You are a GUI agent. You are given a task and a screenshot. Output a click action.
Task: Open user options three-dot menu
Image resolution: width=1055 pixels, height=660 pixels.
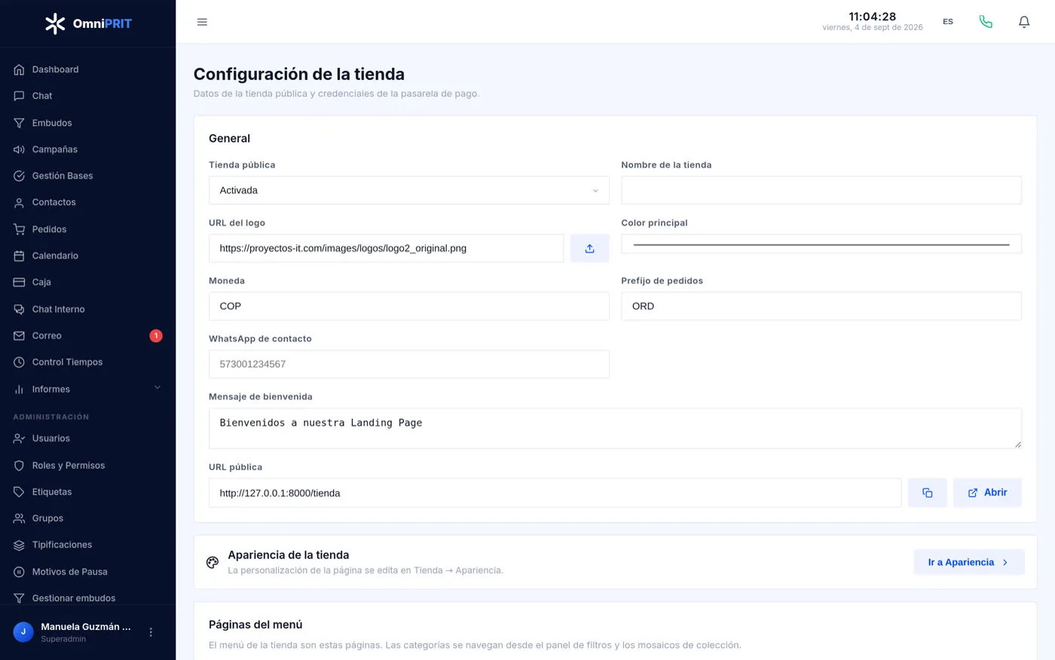click(x=151, y=632)
